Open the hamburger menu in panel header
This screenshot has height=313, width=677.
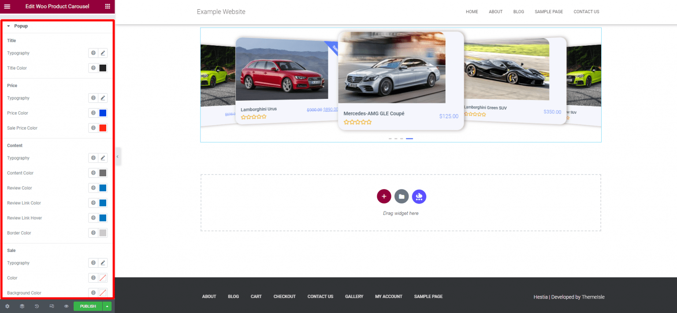[x=7, y=7]
